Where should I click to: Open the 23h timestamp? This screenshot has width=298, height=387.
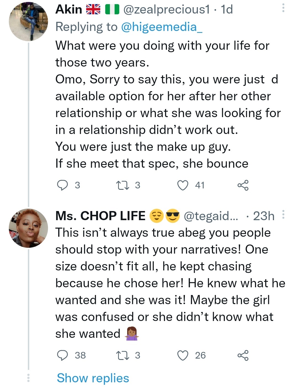[264, 216]
